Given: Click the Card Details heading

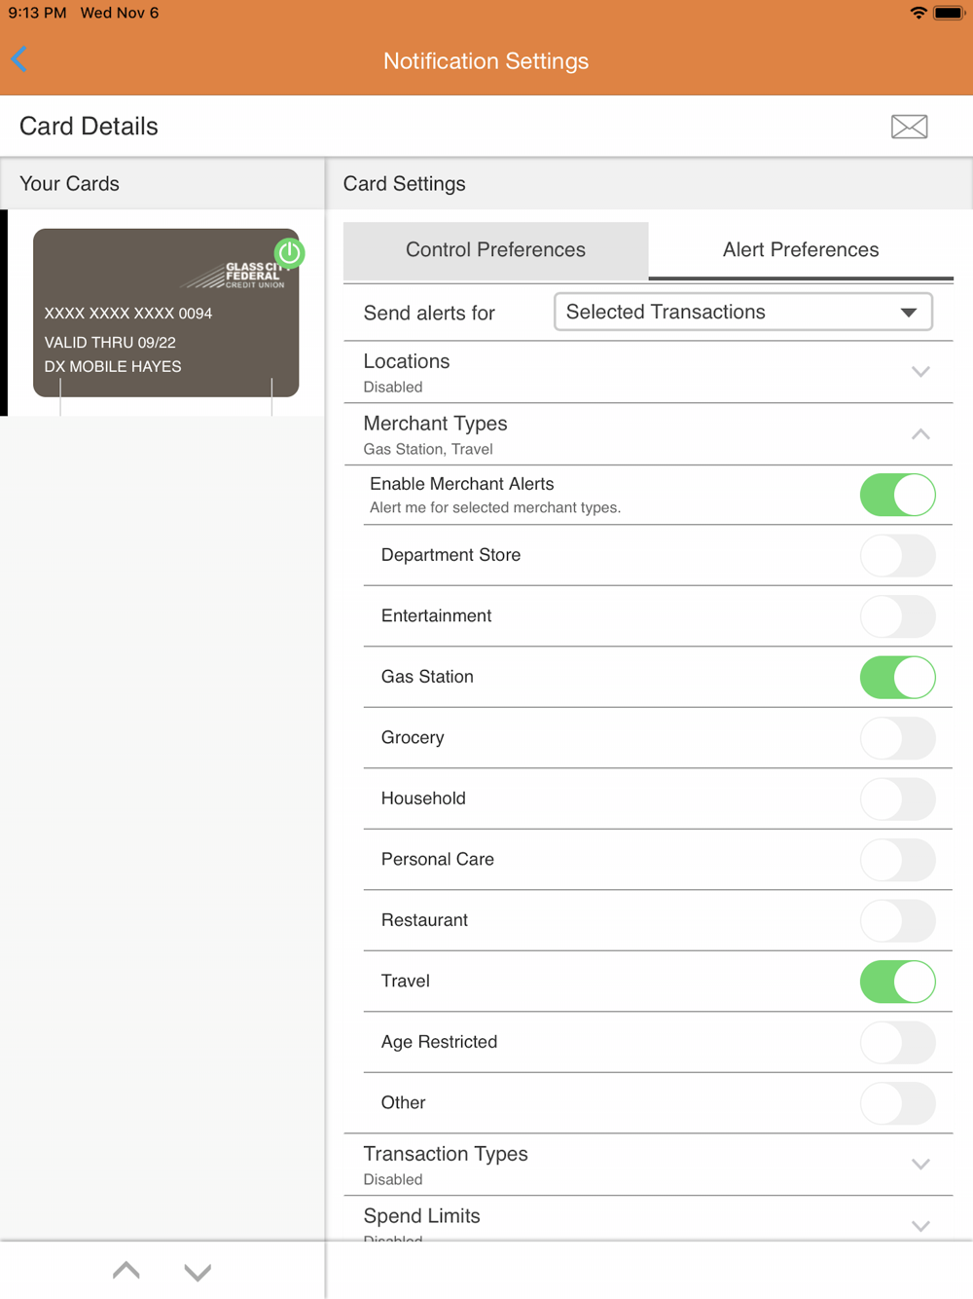Looking at the screenshot, I should 89,127.
